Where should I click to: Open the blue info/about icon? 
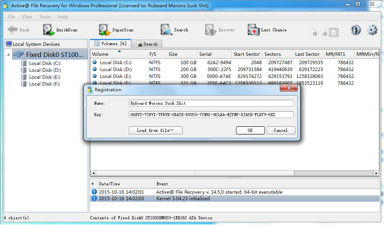click(356, 30)
